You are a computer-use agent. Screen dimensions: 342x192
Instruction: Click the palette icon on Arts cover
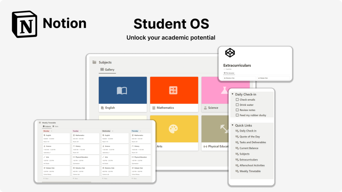(173, 129)
